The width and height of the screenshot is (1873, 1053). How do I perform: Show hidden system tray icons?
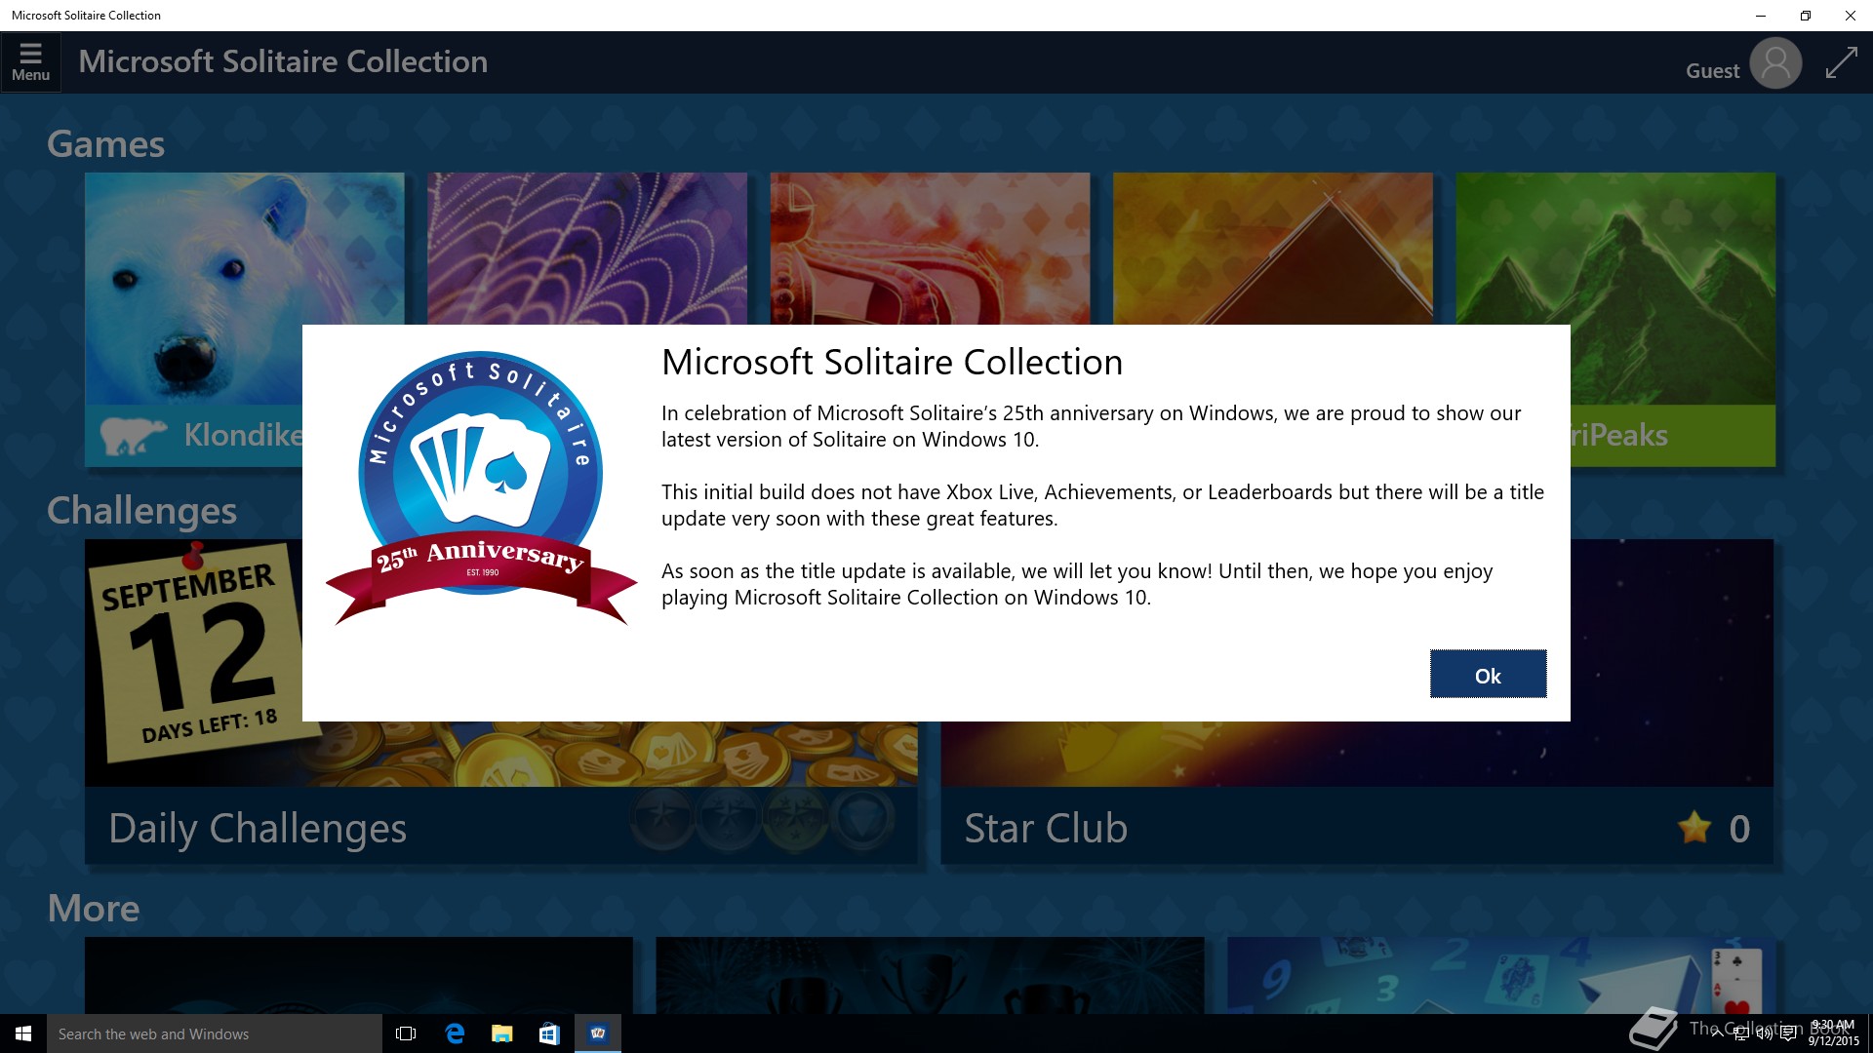1717,1033
